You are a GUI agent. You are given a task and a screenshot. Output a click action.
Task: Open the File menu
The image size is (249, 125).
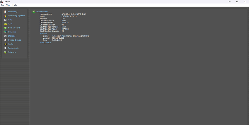[3, 5]
